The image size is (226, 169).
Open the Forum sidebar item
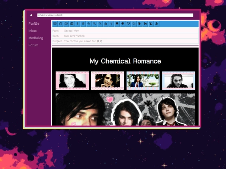click(x=33, y=45)
